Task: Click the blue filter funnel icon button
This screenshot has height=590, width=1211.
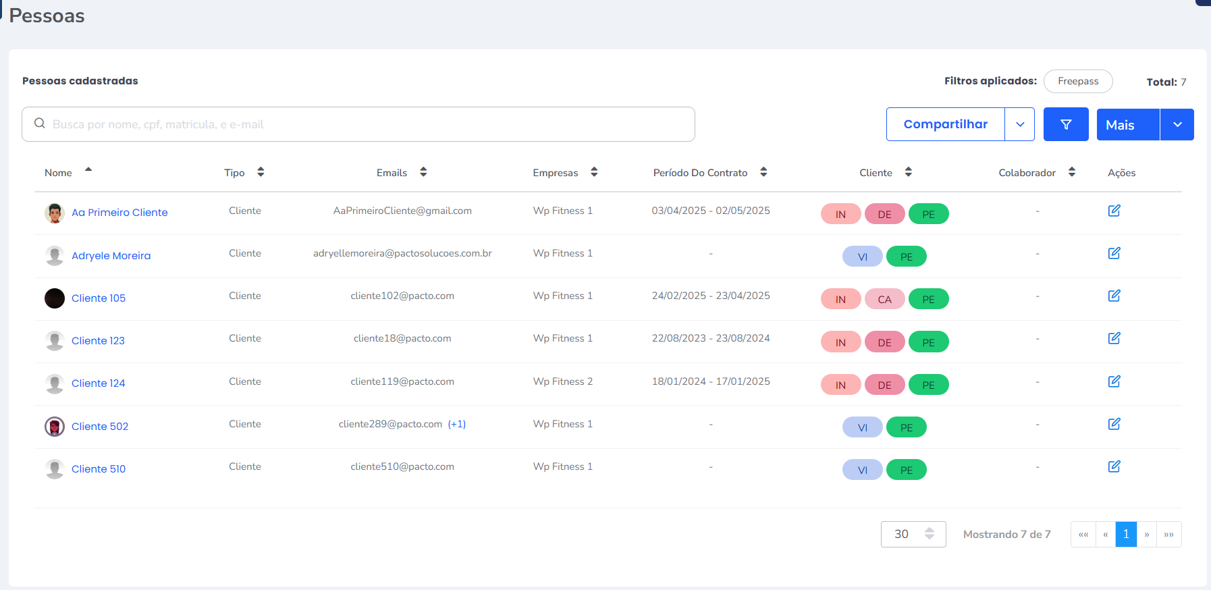Action: point(1065,124)
